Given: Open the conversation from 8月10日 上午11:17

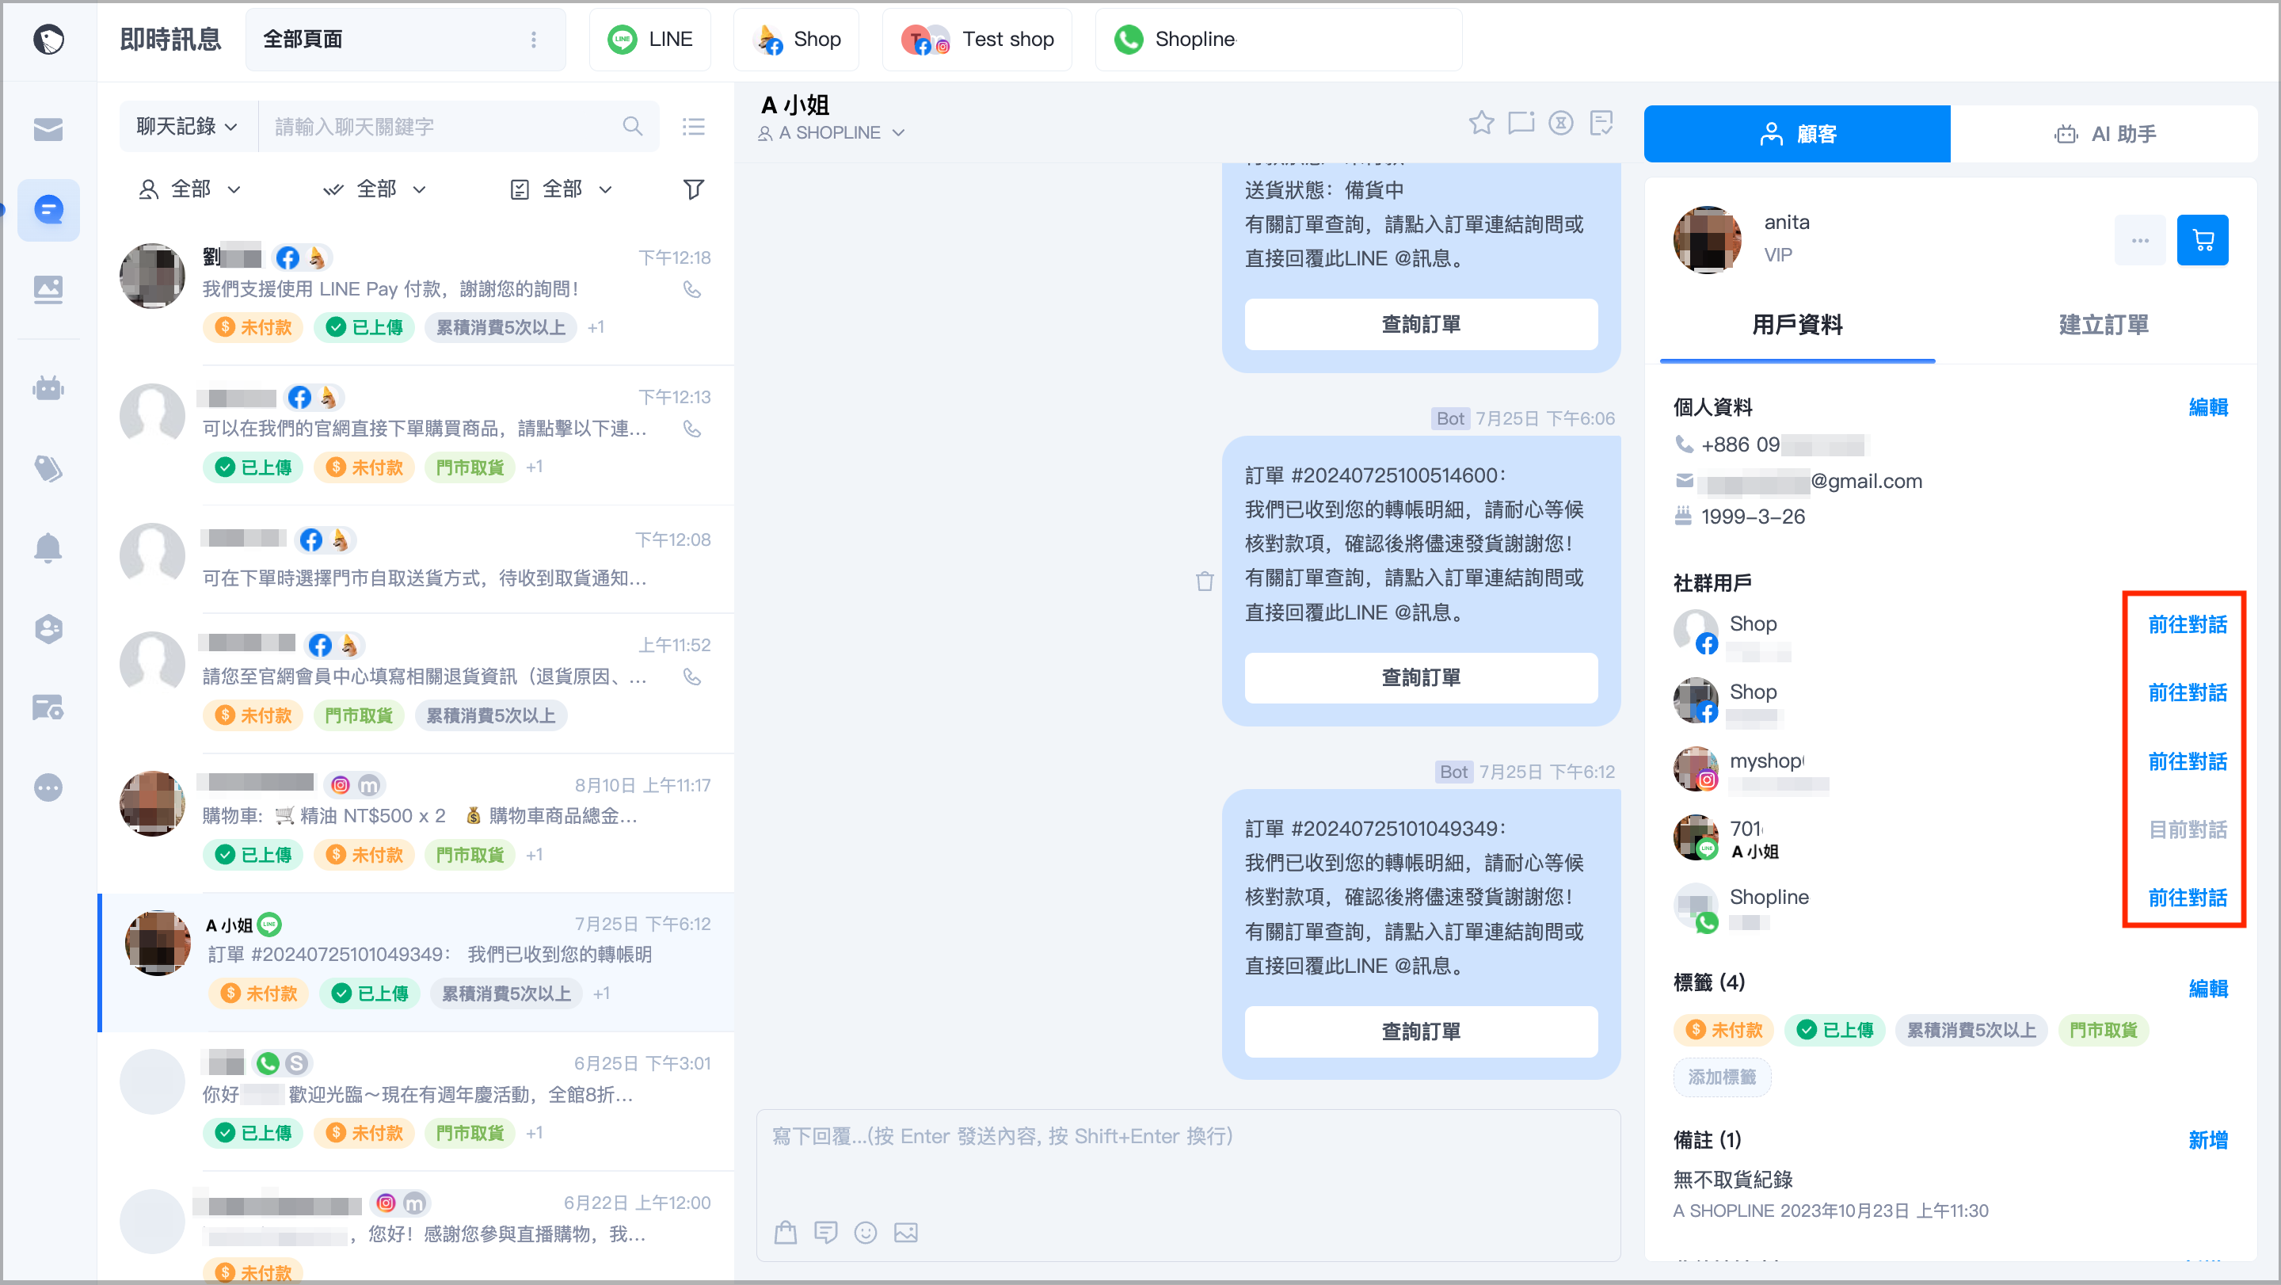Looking at the screenshot, I should point(416,822).
